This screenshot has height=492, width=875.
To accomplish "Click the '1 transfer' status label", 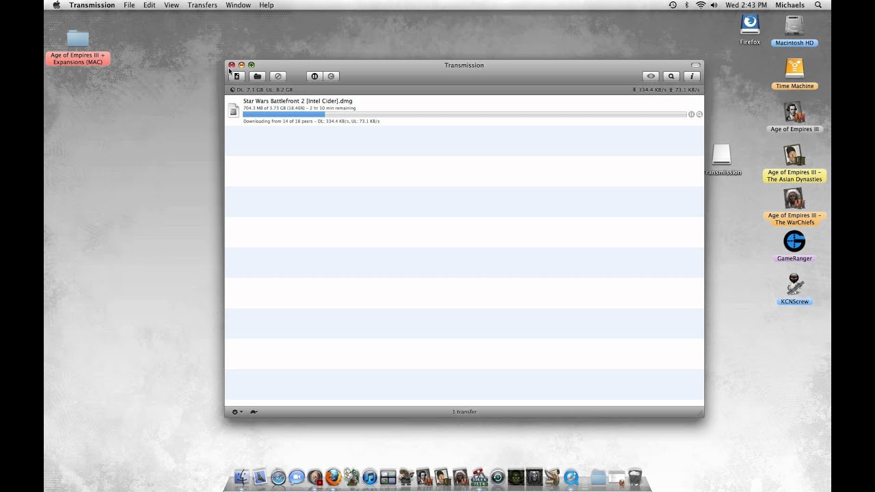I will pyautogui.click(x=464, y=412).
